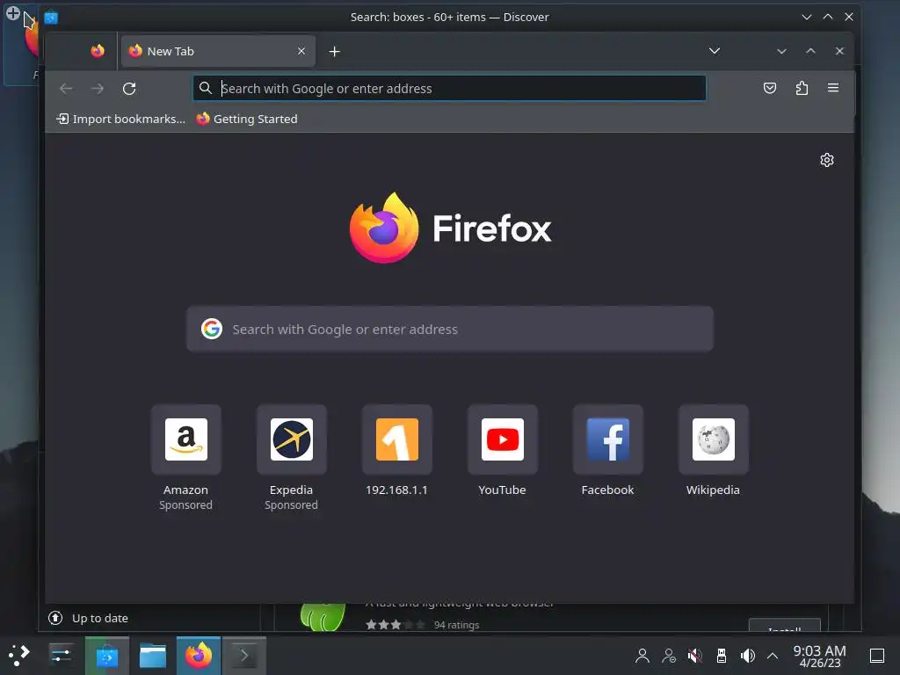Click 94 ratings text in Discover
900x675 pixels.
click(x=456, y=625)
